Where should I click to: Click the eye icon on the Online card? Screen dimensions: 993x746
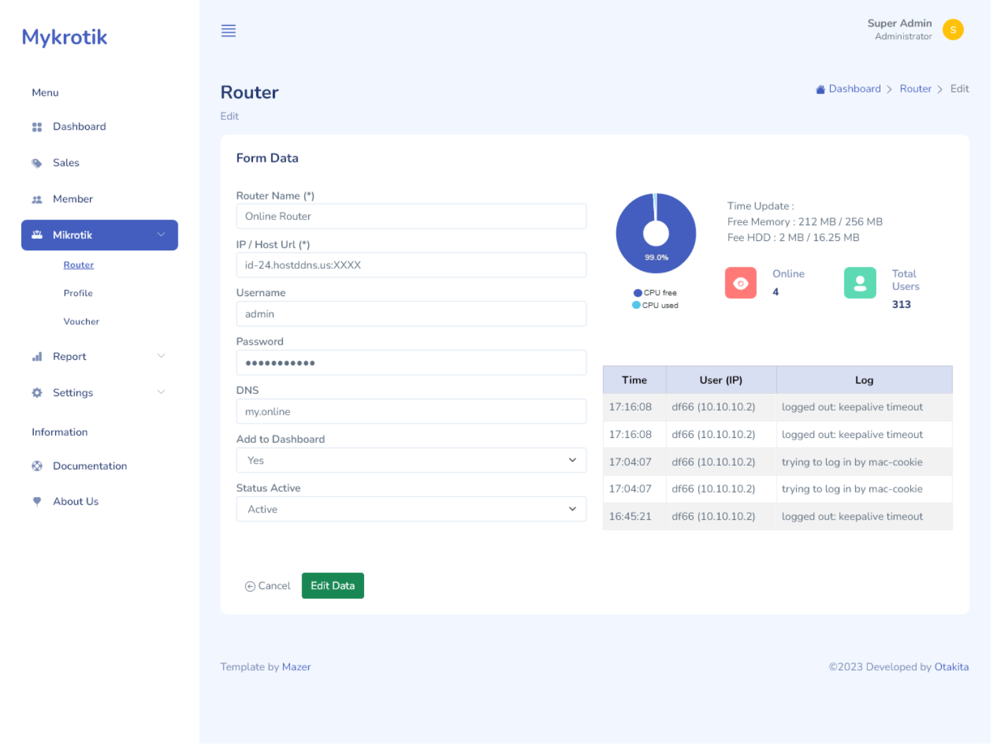741,282
